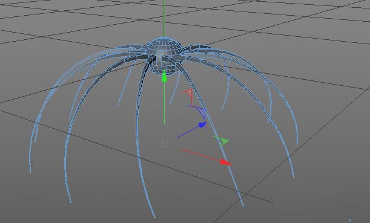Select the red X-axis arrow handle
The height and width of the screenshot is (223, 370).
225,162
